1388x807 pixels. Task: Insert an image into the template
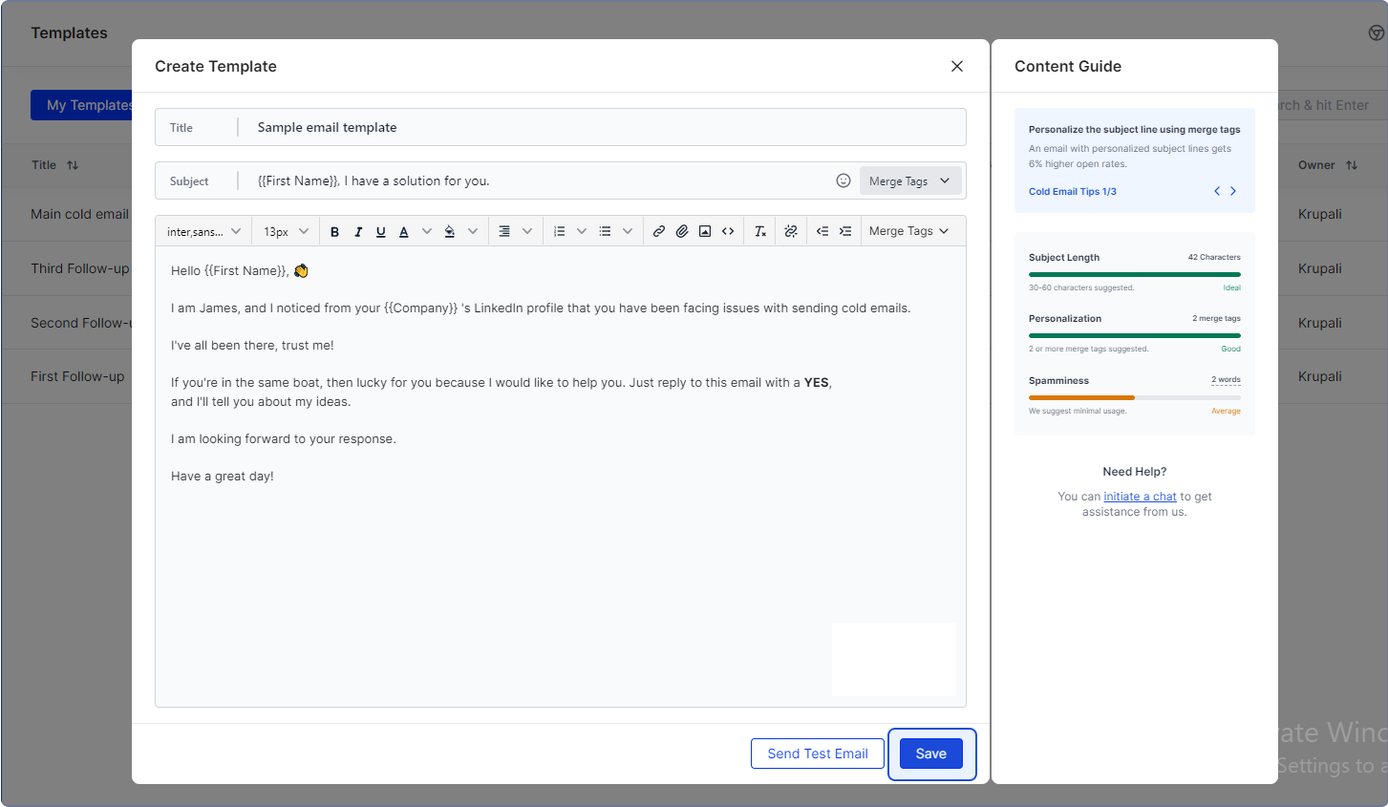click(705, 231)
